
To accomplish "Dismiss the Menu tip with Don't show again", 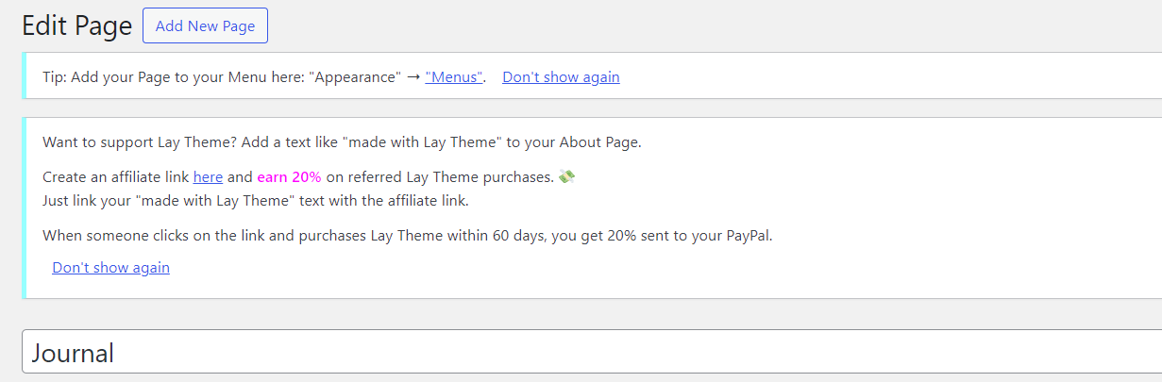I will tap(561, 77).
